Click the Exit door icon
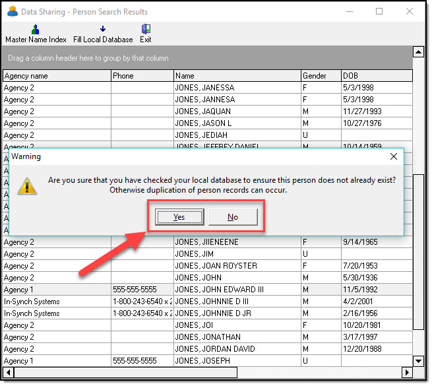 click(146, 29)
